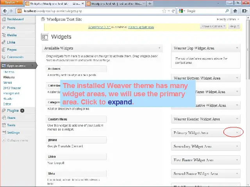Open the Help dropdown tab

[x=234, y=26]
